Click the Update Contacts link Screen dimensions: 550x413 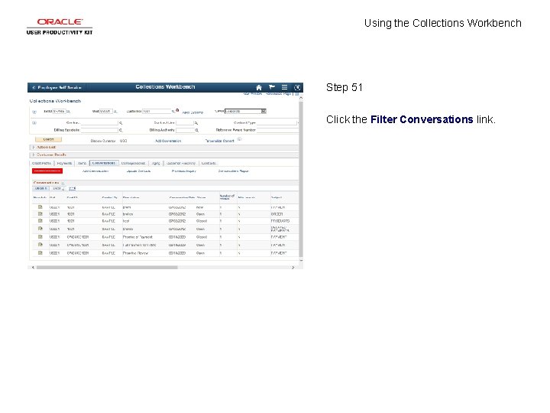[x=138, y=171]
